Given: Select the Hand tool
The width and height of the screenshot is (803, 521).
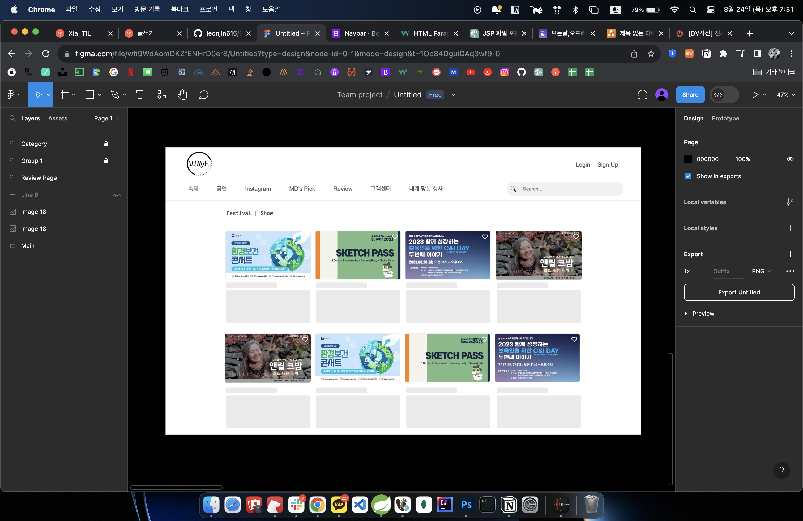Looking at the screenshot, I should (182, 95).
